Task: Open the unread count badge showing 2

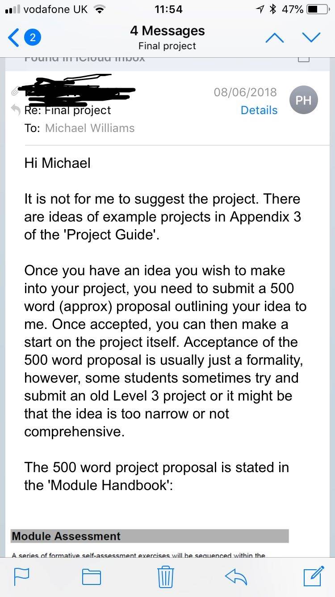Action: (32, 38)
